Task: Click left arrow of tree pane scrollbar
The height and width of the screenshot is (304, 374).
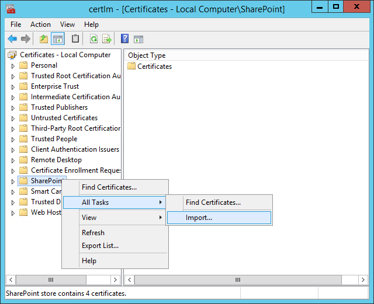Action: 11,279
